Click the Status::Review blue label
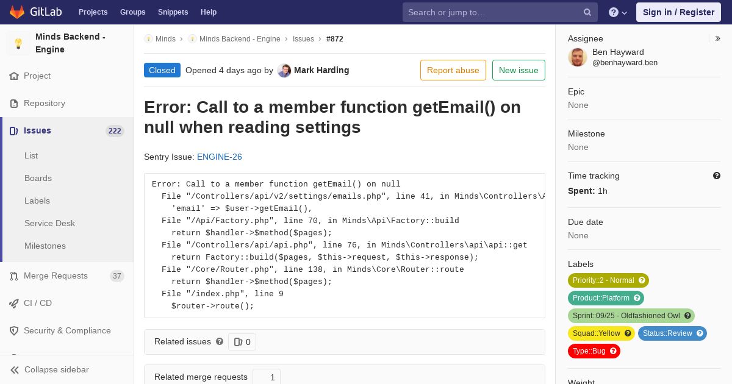The width and height of the screenshot is (732, 384). 672,333
